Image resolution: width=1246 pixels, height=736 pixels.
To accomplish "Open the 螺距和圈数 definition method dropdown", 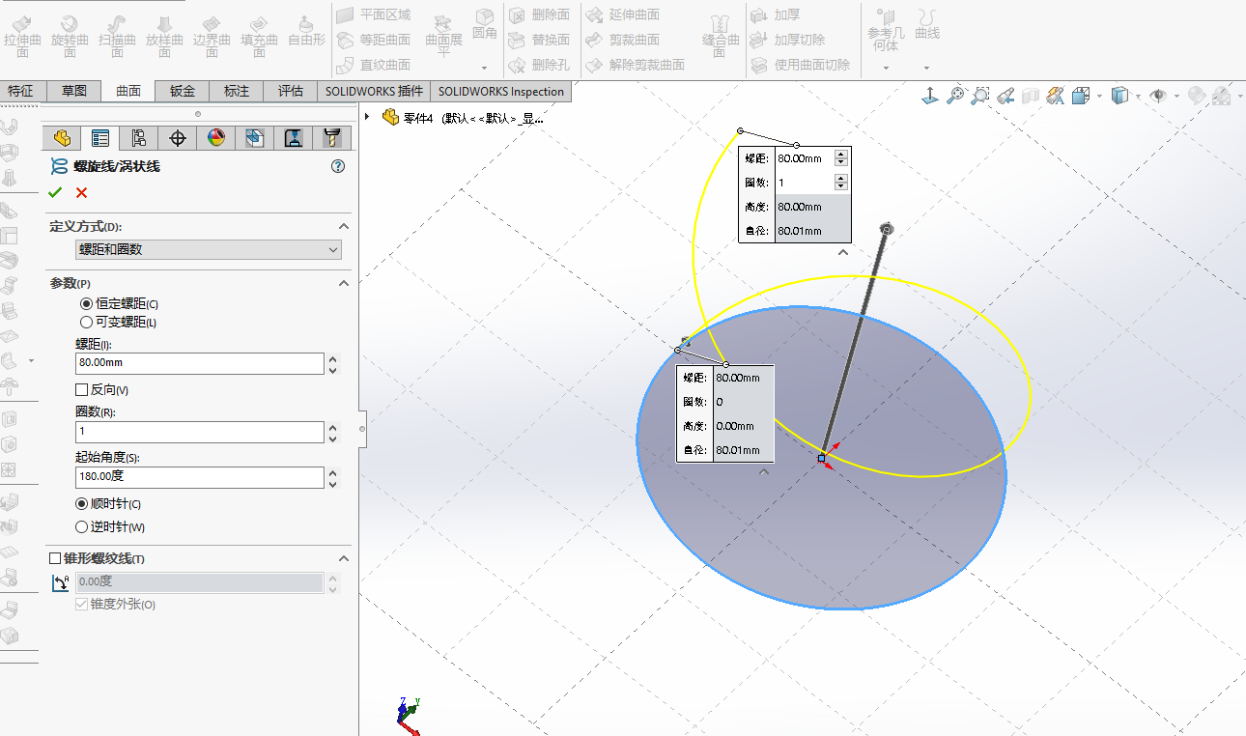I will (209, 250).
